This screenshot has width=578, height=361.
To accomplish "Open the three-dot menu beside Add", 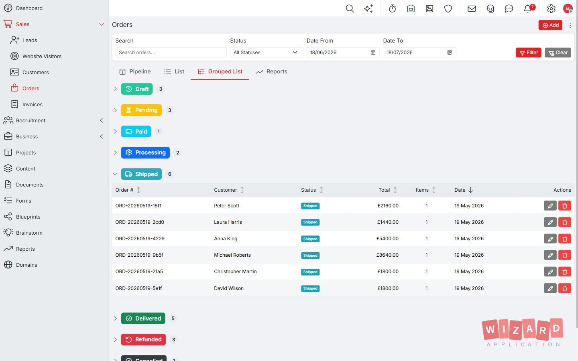I will pyautogui.click(x=570, y=25).
